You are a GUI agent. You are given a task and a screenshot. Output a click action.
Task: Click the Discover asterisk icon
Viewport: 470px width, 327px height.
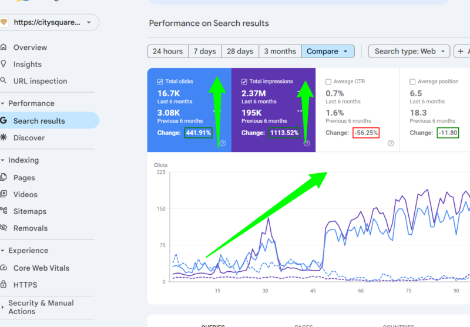(4, 137)
